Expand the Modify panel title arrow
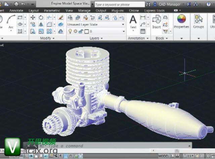 pos(53,38)
